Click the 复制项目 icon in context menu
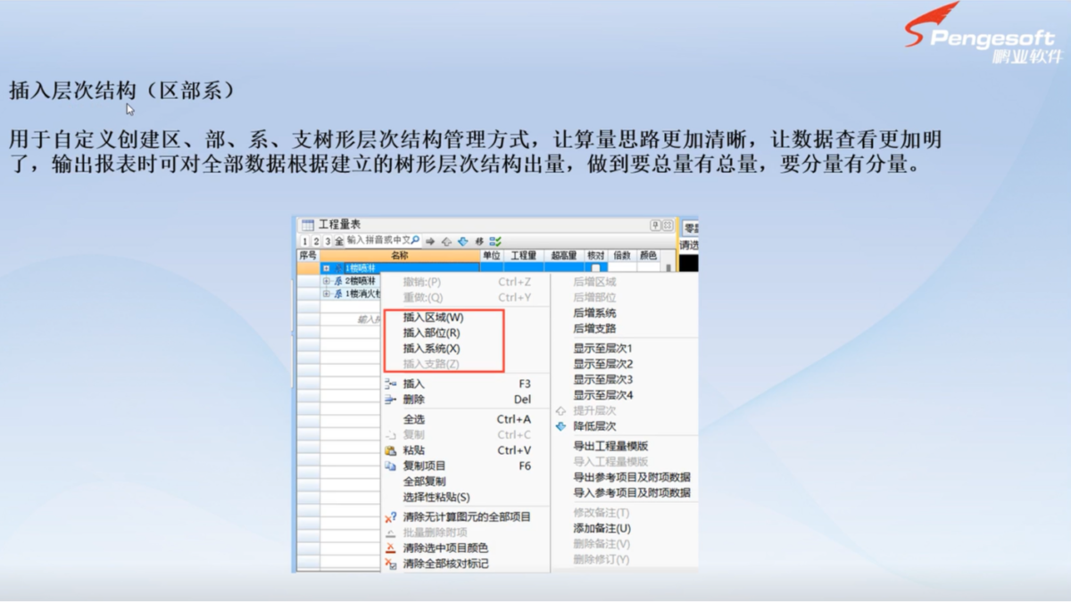1071x602 pixels. [x=390, y=466]
